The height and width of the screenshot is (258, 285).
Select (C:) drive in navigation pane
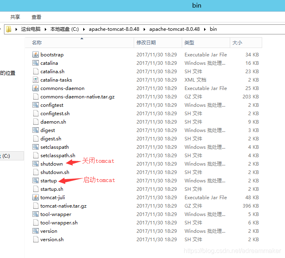point(12,156)
